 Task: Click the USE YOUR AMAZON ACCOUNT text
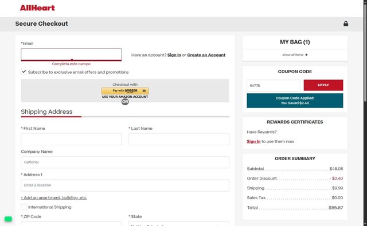coord(125,97)
